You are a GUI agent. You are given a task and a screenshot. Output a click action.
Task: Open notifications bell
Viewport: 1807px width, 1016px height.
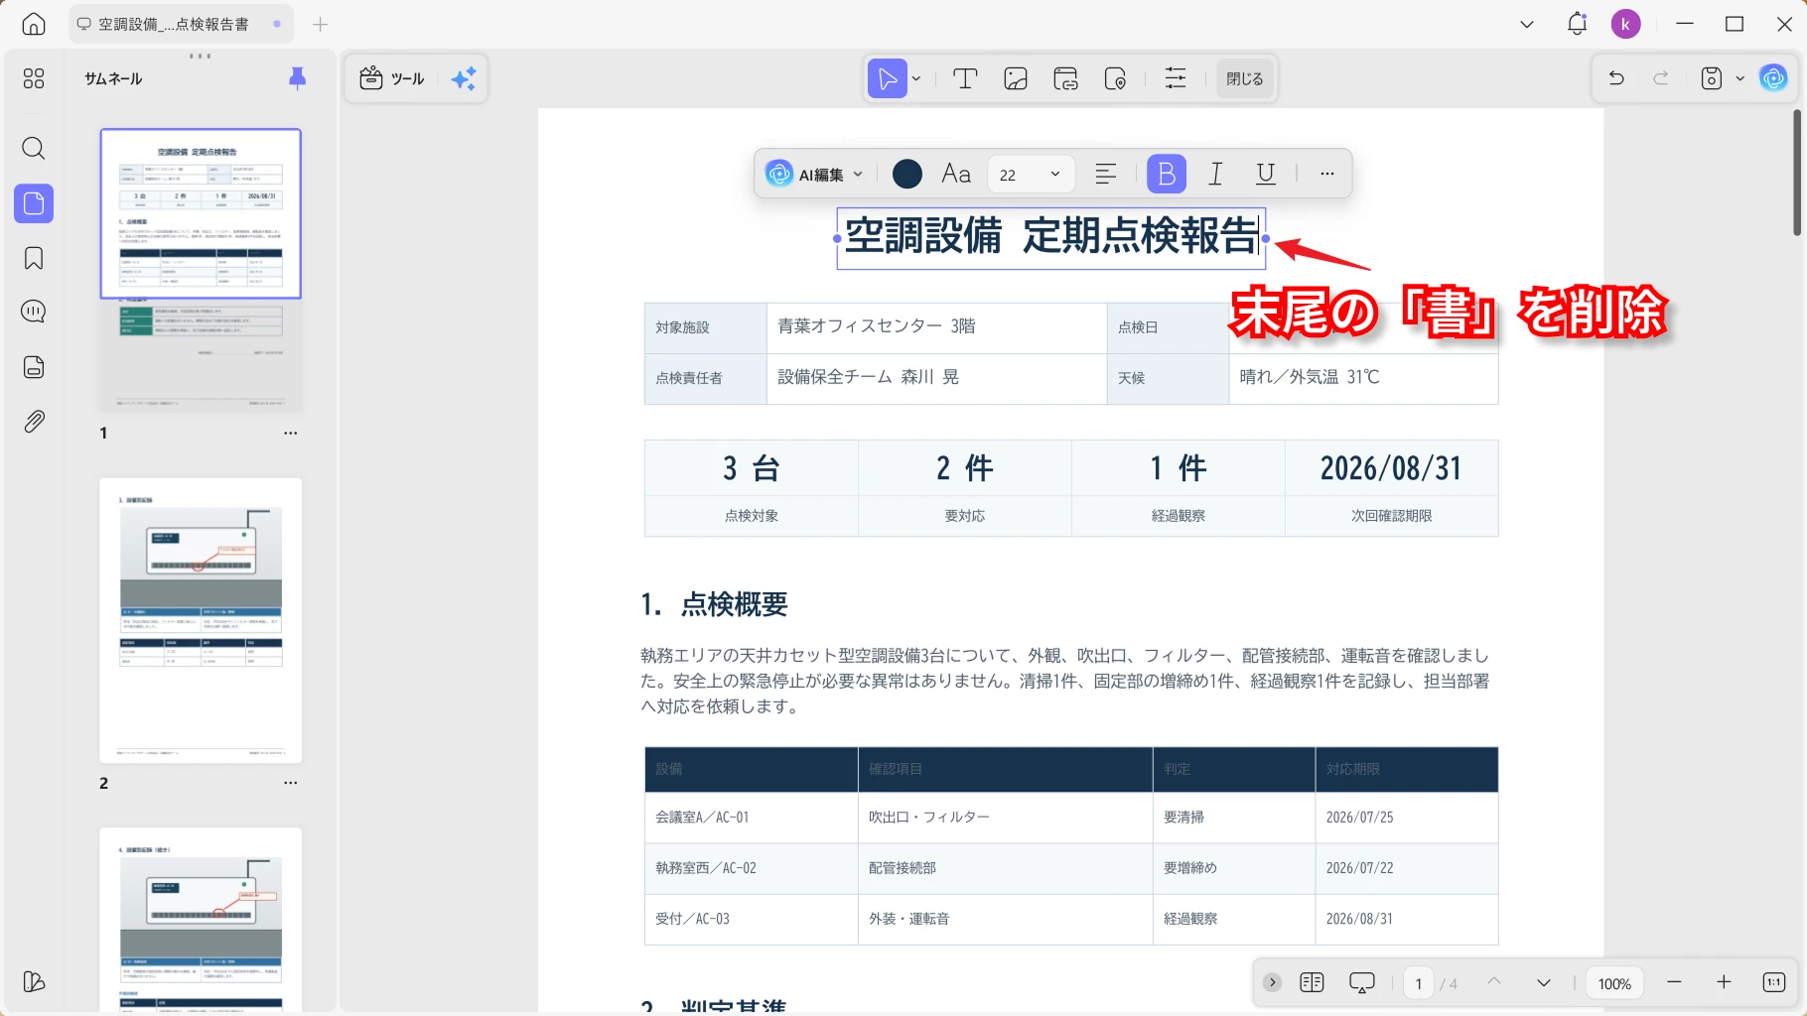coord(1577,24)
